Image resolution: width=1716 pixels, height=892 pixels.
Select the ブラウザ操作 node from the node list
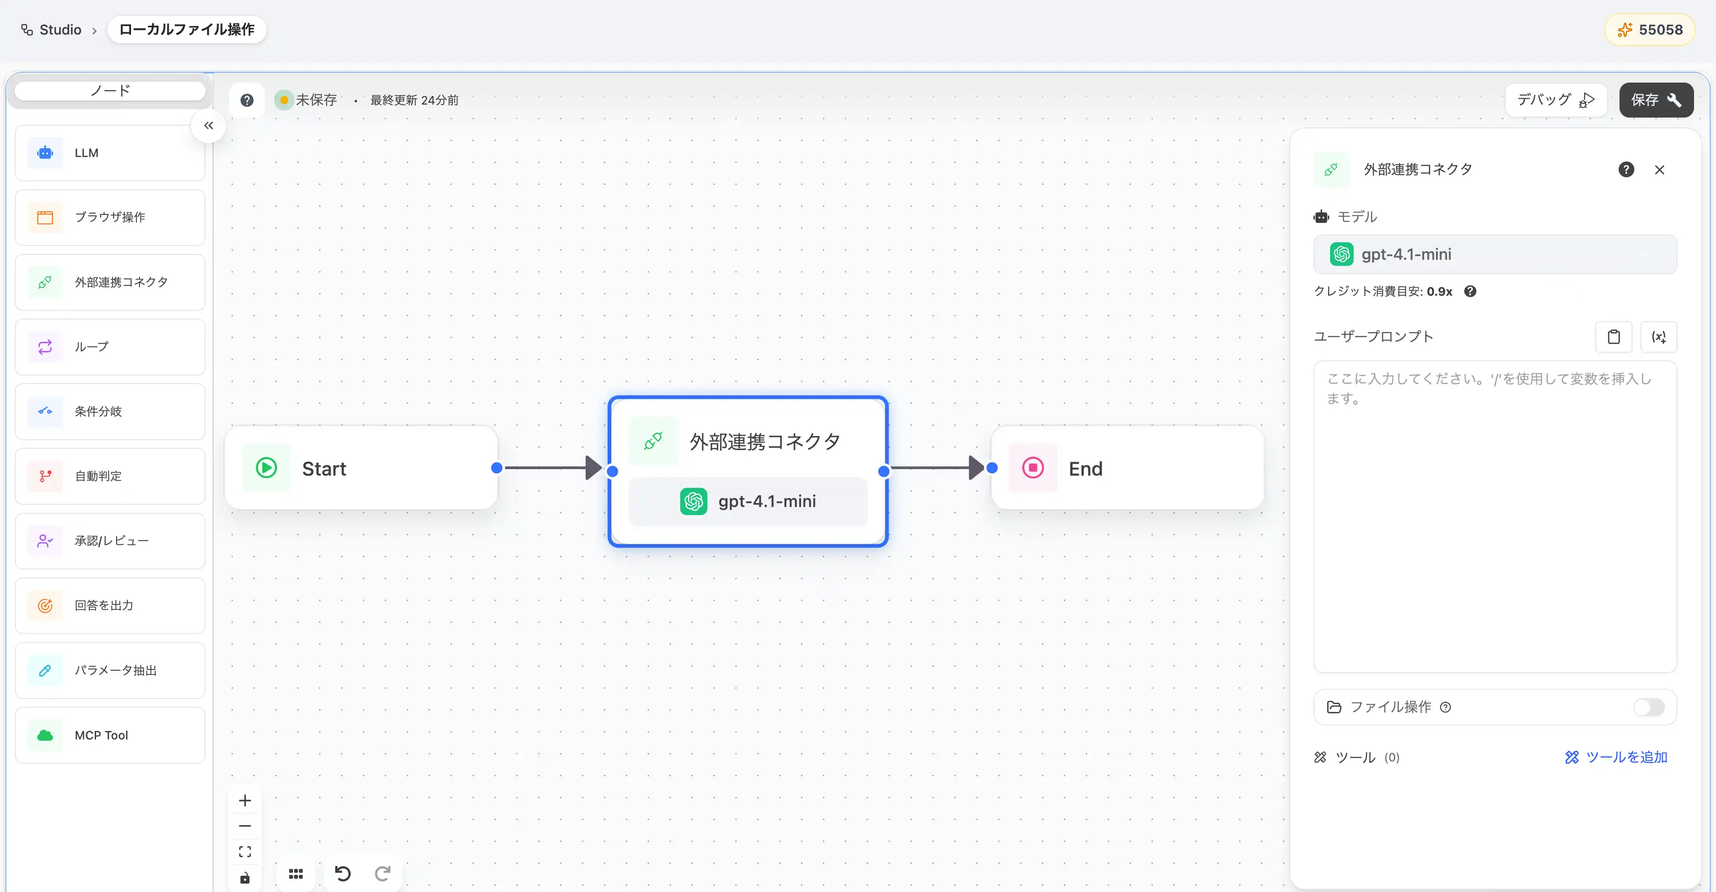(110, 217)
